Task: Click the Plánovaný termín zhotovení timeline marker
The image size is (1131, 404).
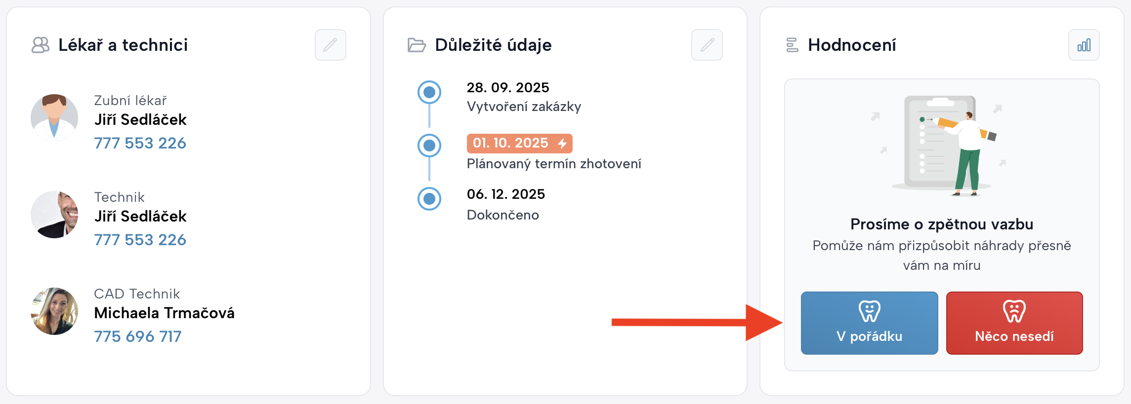Action: (429, 146)
